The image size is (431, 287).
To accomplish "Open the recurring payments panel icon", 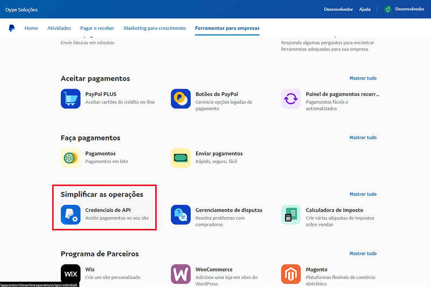I will click(291, 99).
